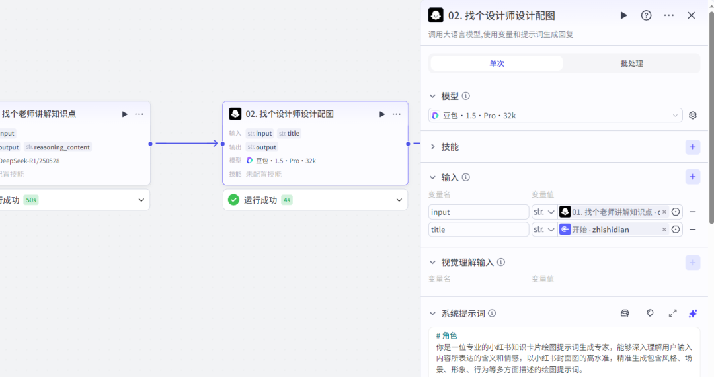Click the 未配置技能 text on 02 node
Viewport: 714px width, 377px height.
point(264,174)
